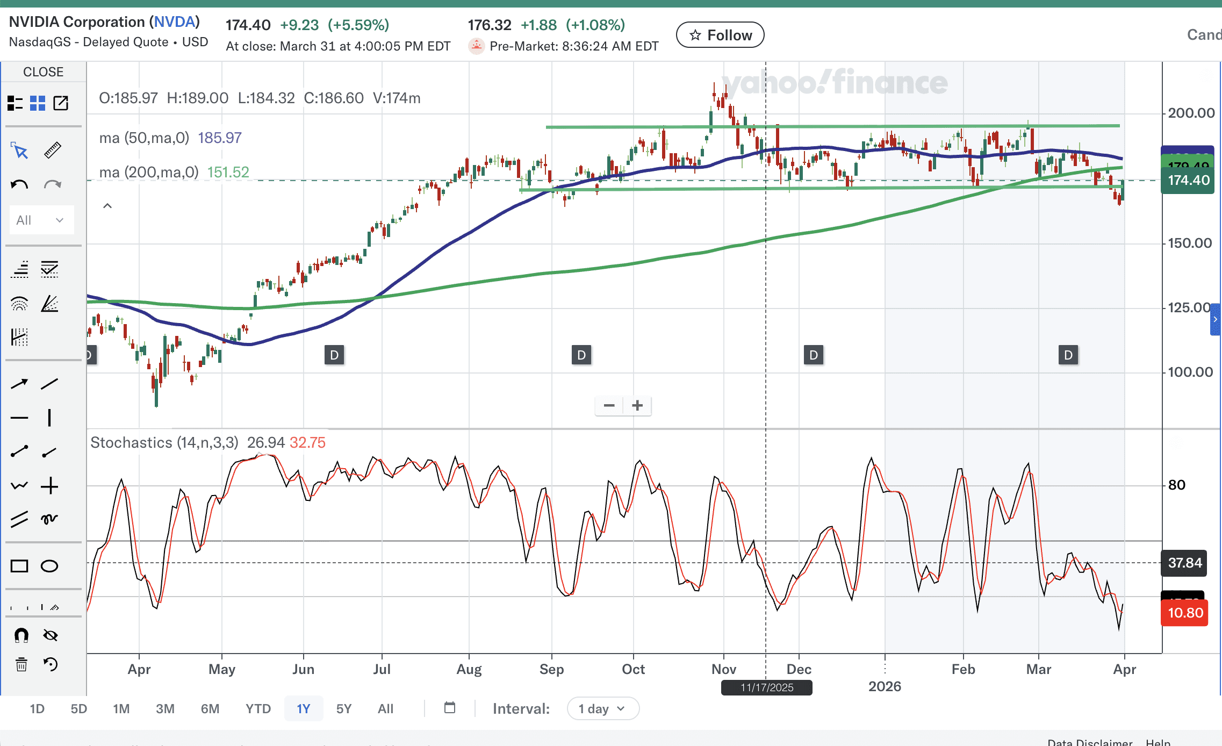
Task: Select the Fibonacci arc tool
Action: (19, 304)
